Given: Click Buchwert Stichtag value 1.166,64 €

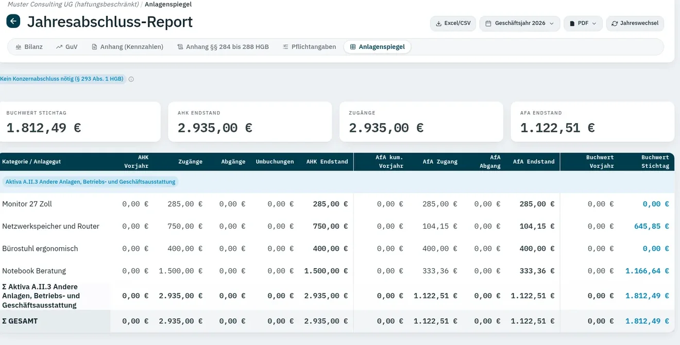Looking at the screenshot, I should tap(647, 271).
